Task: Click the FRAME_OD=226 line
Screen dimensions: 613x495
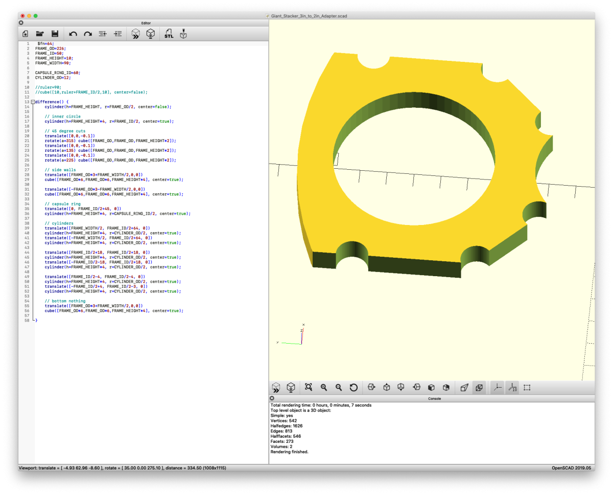Action: pyautogui.click(x=51, y=49)
